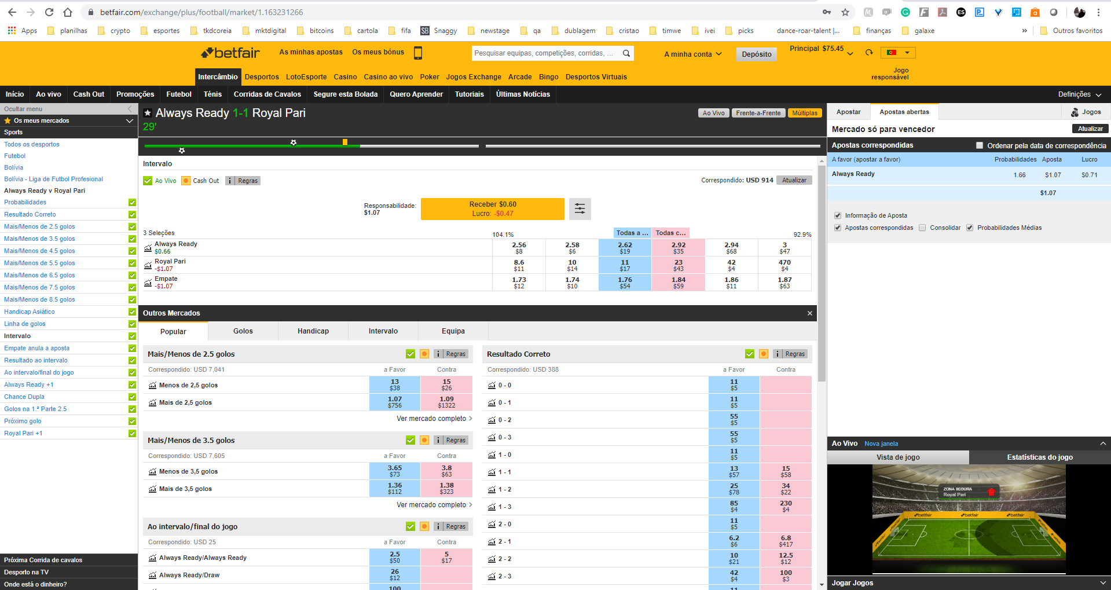Expand Jogar Jogos panel
Viewport: 1111px width, 590px height.
pos(1103,583)
